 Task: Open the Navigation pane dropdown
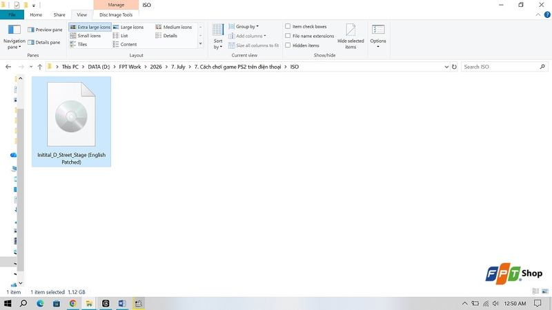(x=14, y=37)
